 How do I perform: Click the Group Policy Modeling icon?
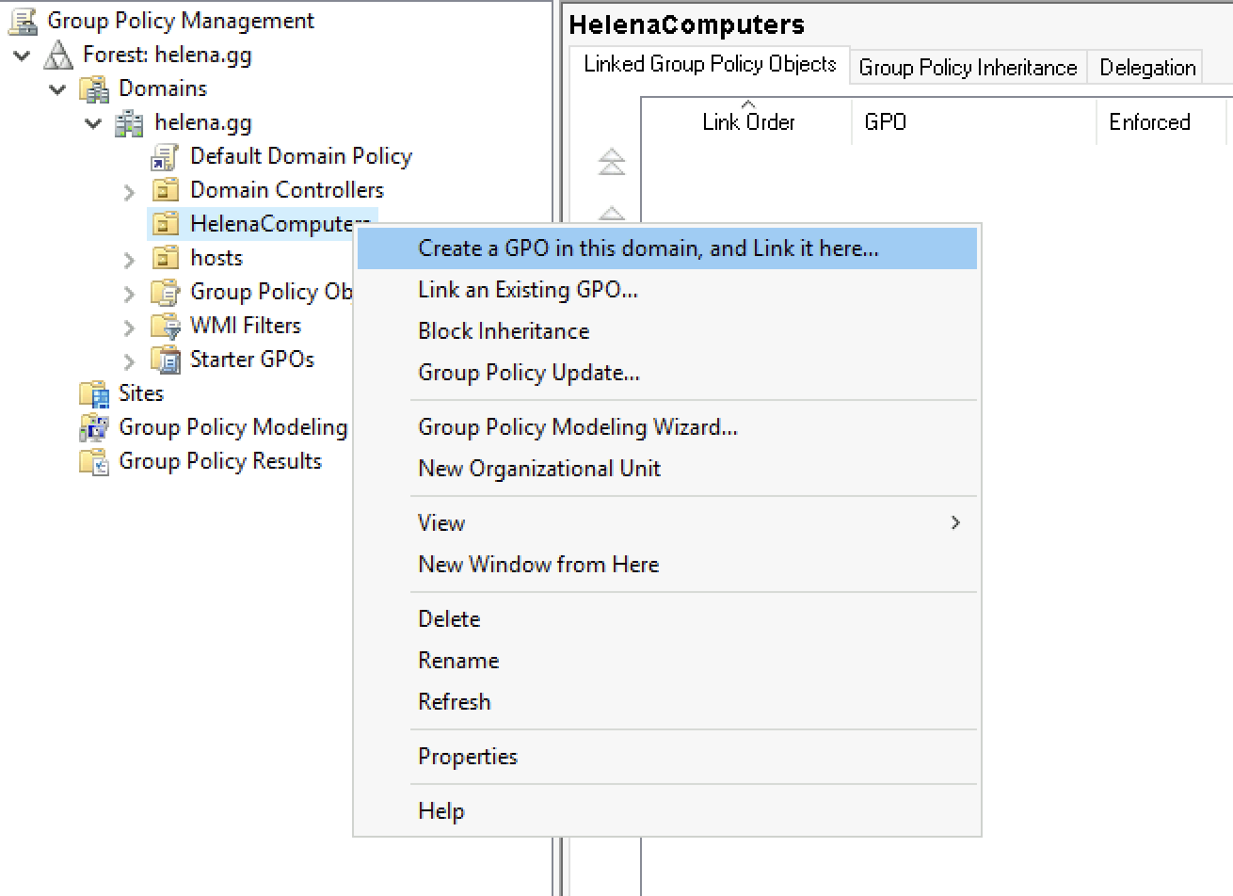(x=94, y=428)
